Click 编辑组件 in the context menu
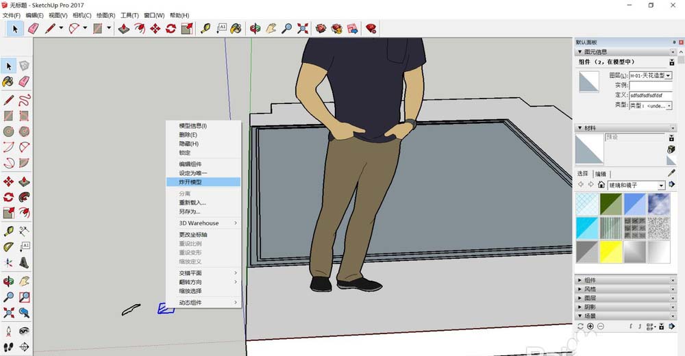 click(x=190, y=164)
